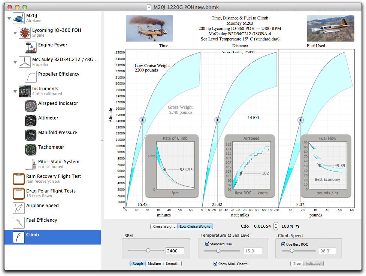
Task: Click the RPM input field showing 2400
Action: click(175, 251)
